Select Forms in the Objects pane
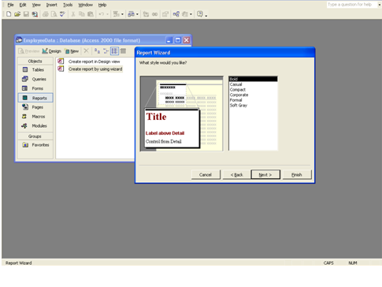 [x=35, y=88]
